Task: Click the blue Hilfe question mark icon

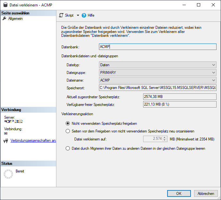Action: (84, 15)
